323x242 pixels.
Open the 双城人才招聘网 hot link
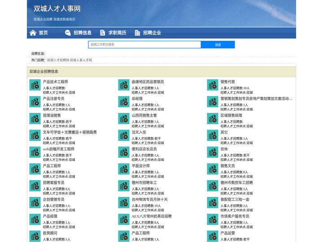point(58,60)
